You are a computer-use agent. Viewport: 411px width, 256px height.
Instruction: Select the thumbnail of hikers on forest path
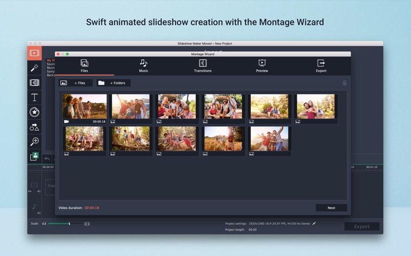269,109
